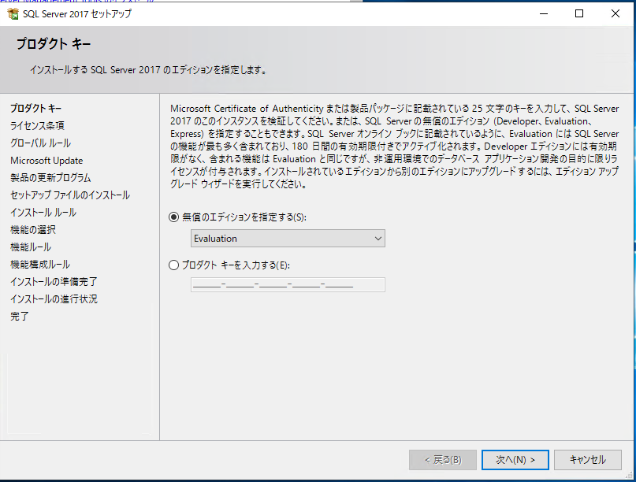Select インストールの進行状況 step in sidebar
Screen dimensions: 636x482
(x=54, y=299)
